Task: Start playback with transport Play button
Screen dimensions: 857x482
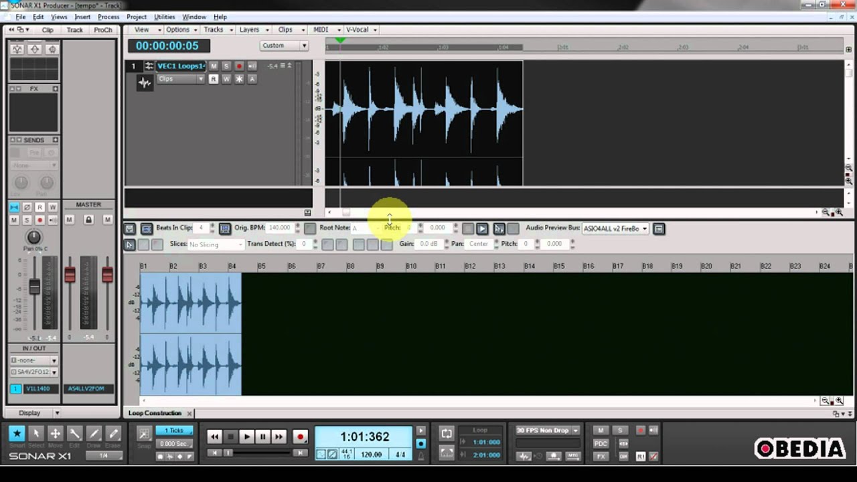Action: (x=246, y=436)
